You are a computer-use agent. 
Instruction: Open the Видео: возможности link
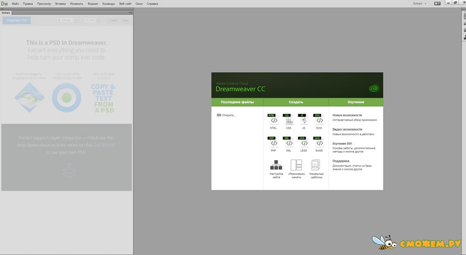tap(347, 129)
